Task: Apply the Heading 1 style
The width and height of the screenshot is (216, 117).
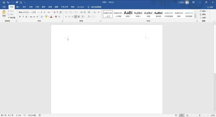Action: coord(128,14)
